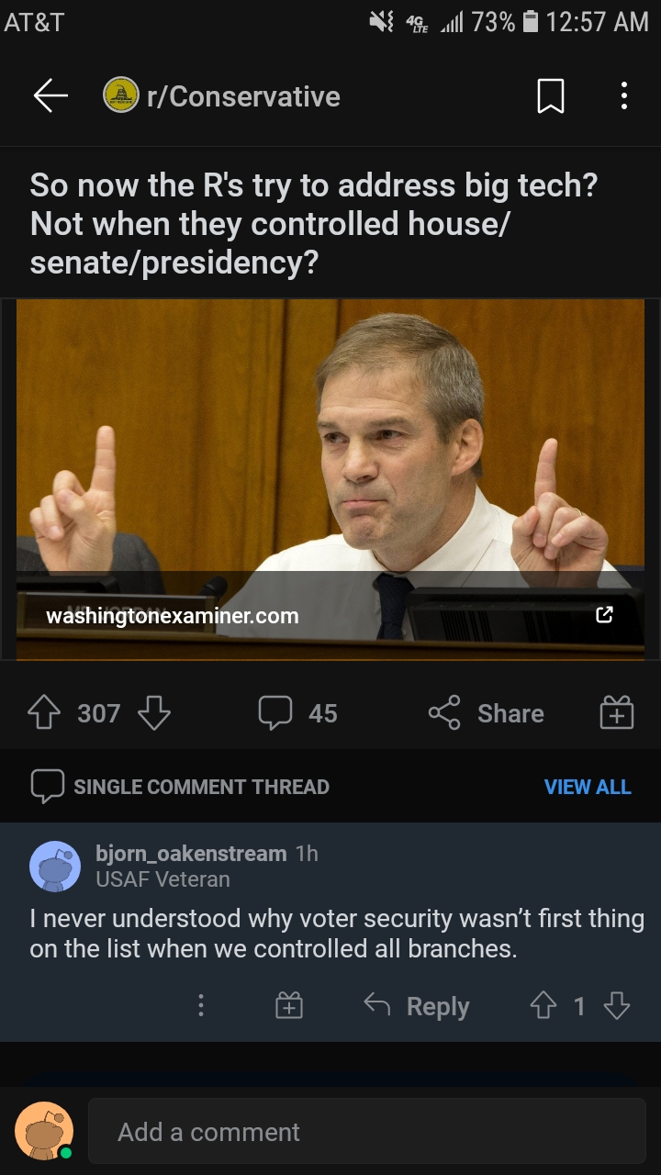
Task: Tap the back arrow
Action: [50, 96]
